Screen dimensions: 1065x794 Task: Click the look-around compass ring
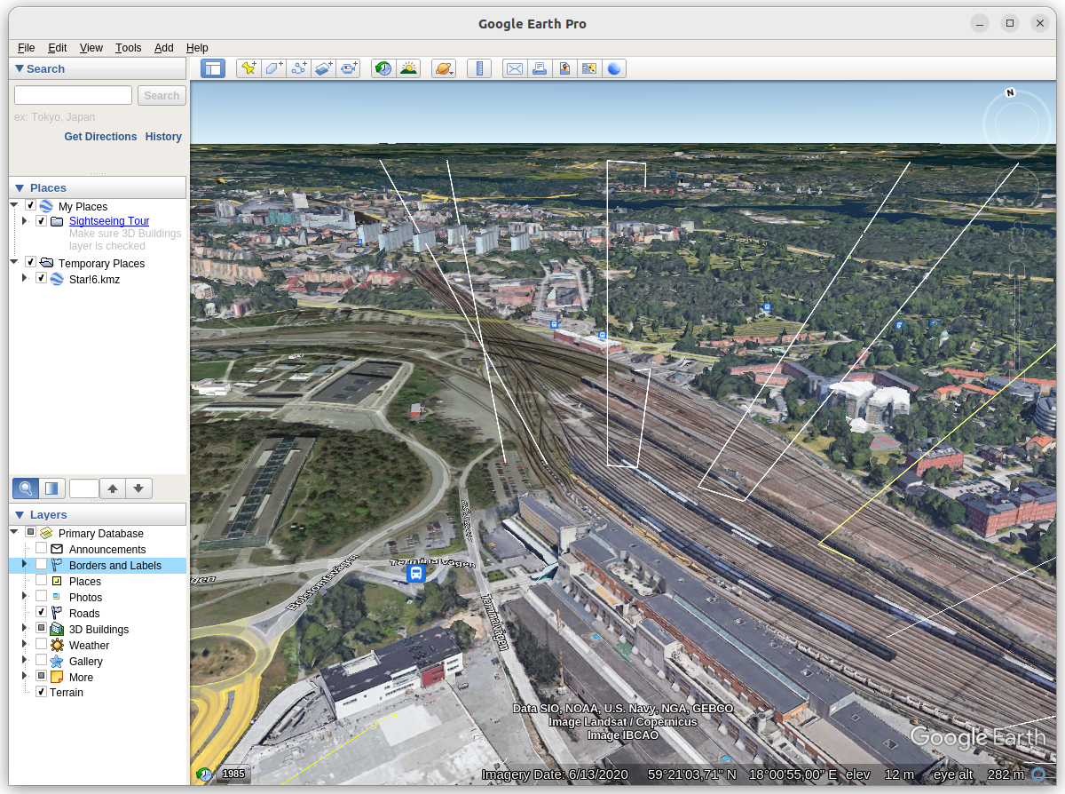[x=1017, y=126]
